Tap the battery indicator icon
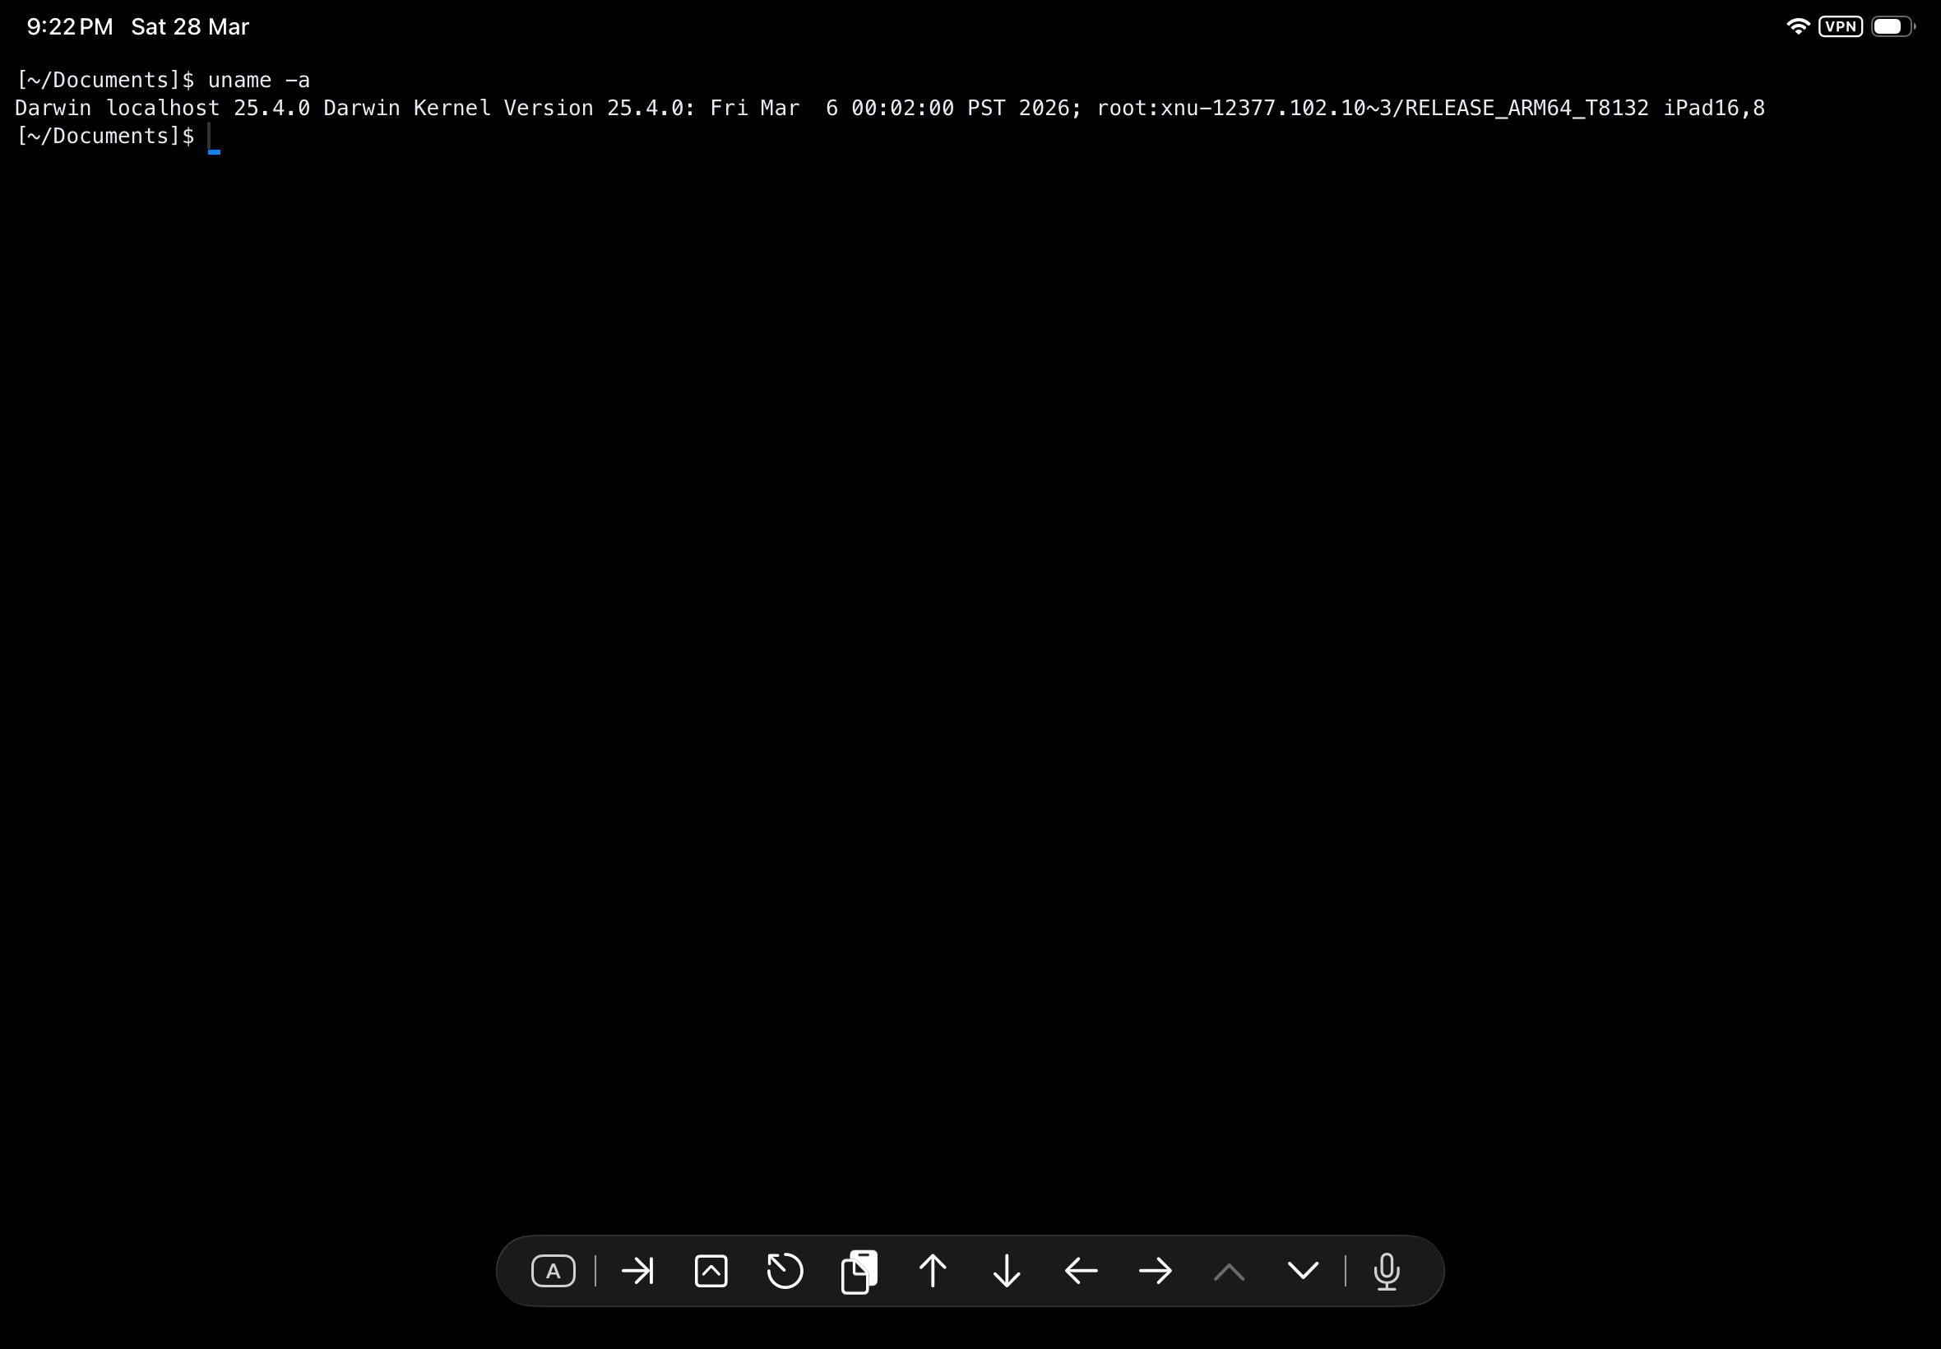Screen dimensions: 1941x1349 pyautogui.click(x=1892, y=27)
